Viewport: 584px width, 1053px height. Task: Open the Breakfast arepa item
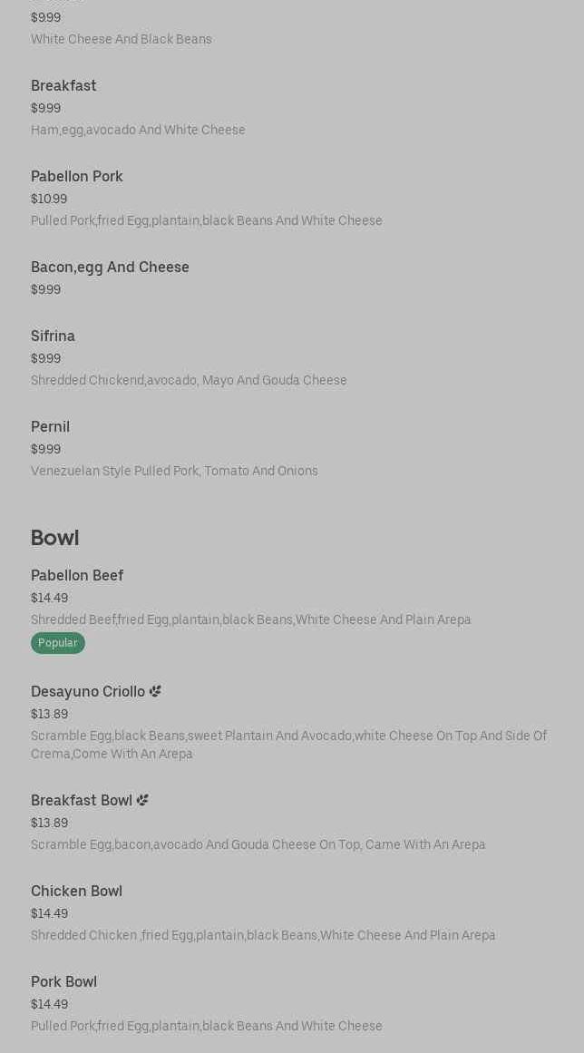tap(63, 86)
